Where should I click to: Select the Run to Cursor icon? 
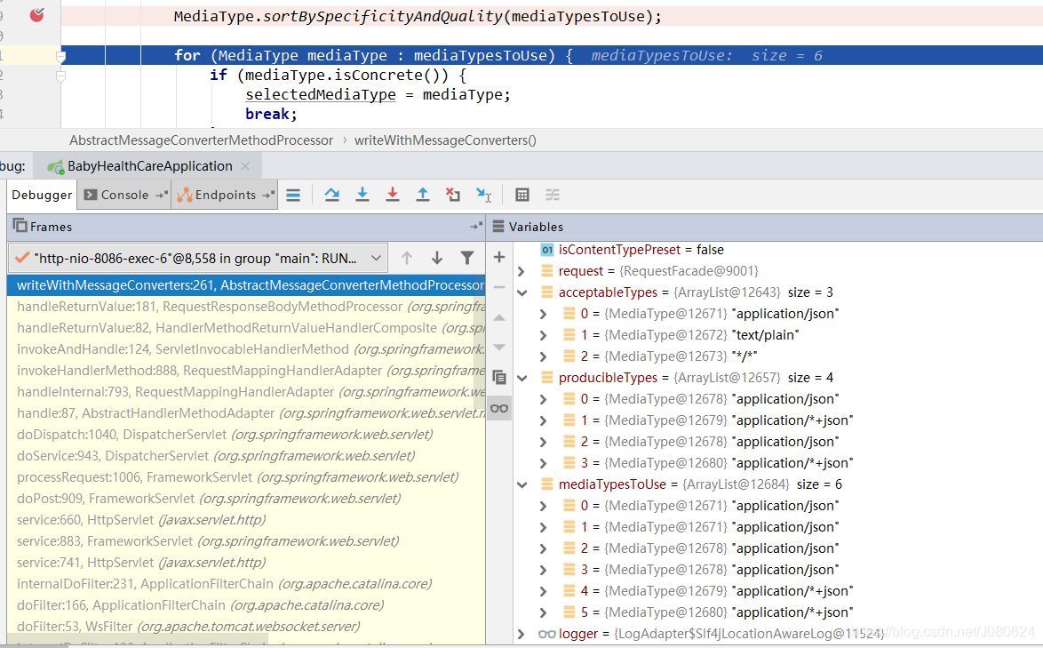(483, 195)
